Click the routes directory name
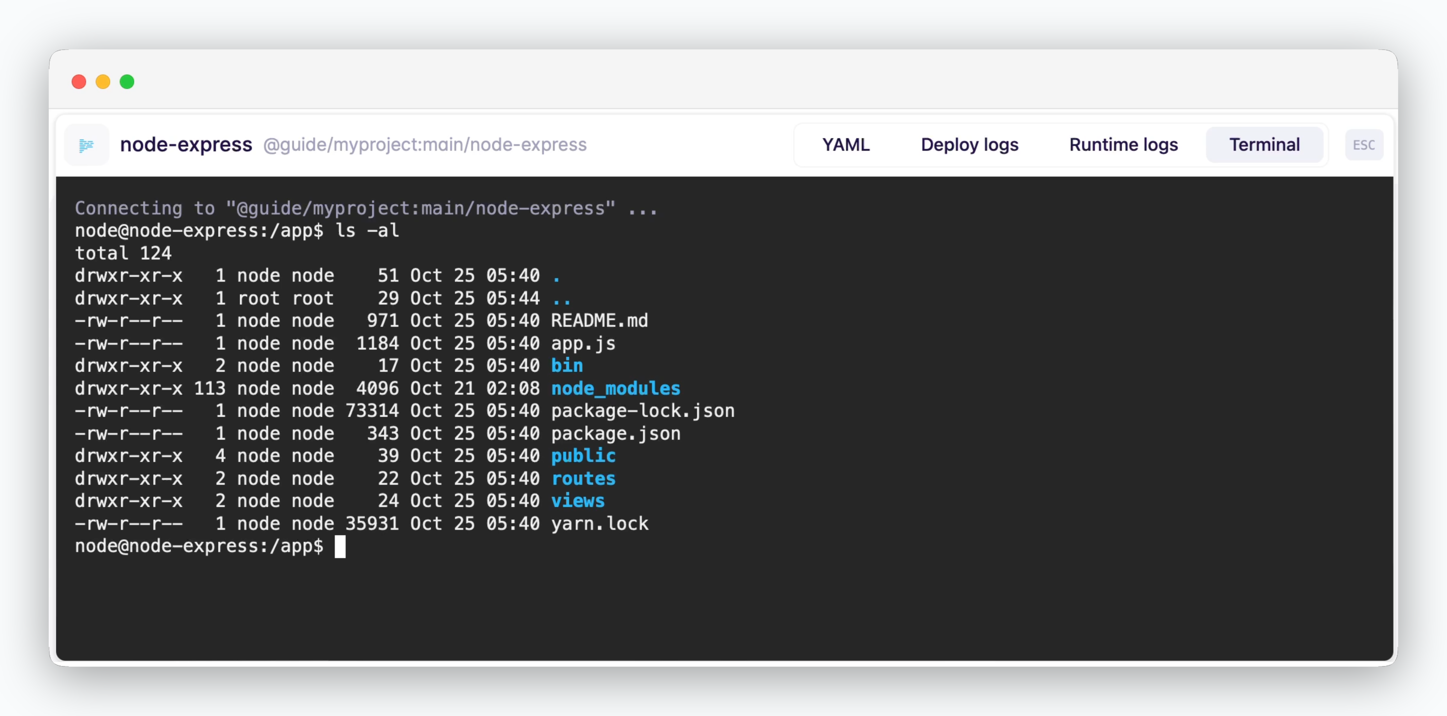This screenshot has height=716, width=1447. coord(583,479)
